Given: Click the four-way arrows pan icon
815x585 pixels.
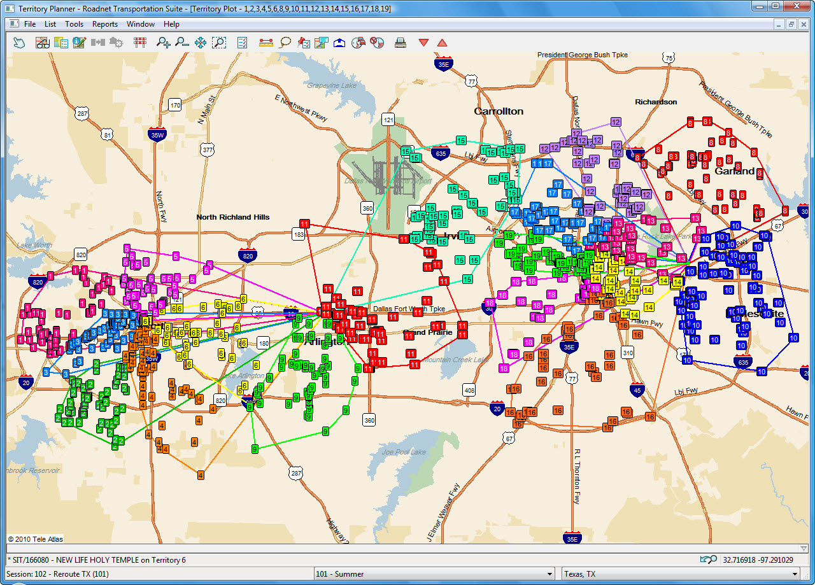Looking at the screenshot, I should 200,43.
